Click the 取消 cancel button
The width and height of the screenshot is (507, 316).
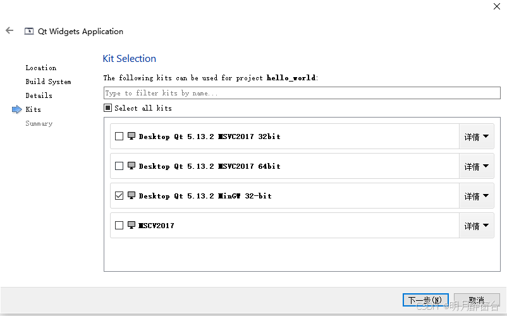coord(476,300)
